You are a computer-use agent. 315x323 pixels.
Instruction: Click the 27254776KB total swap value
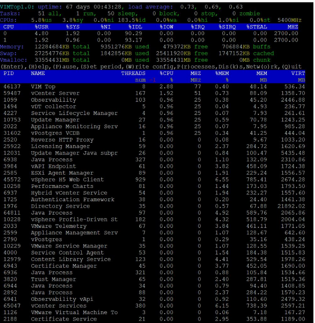(x=52, y=53)
